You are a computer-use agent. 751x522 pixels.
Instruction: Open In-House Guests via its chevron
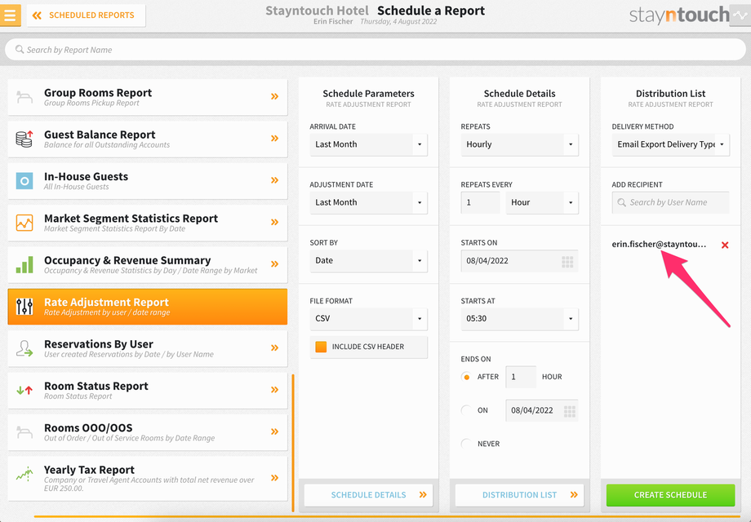coord(274,180)
